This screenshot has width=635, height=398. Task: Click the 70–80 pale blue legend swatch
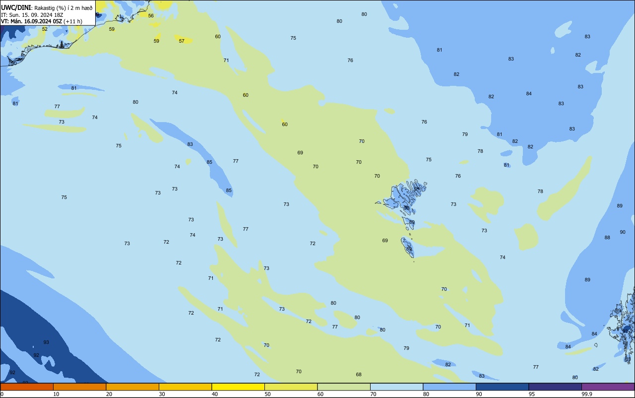point(396,387)
